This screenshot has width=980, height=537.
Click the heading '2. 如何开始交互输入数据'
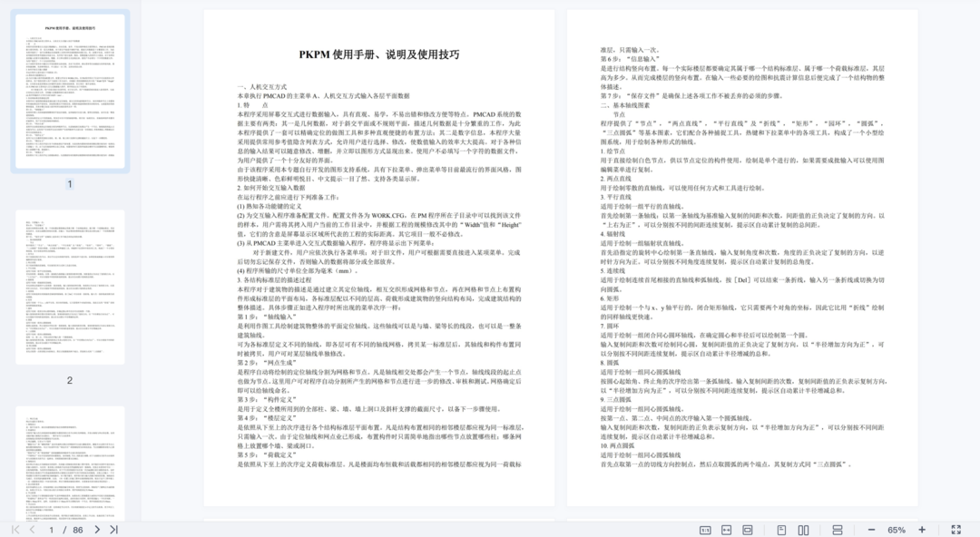(271, 188)
